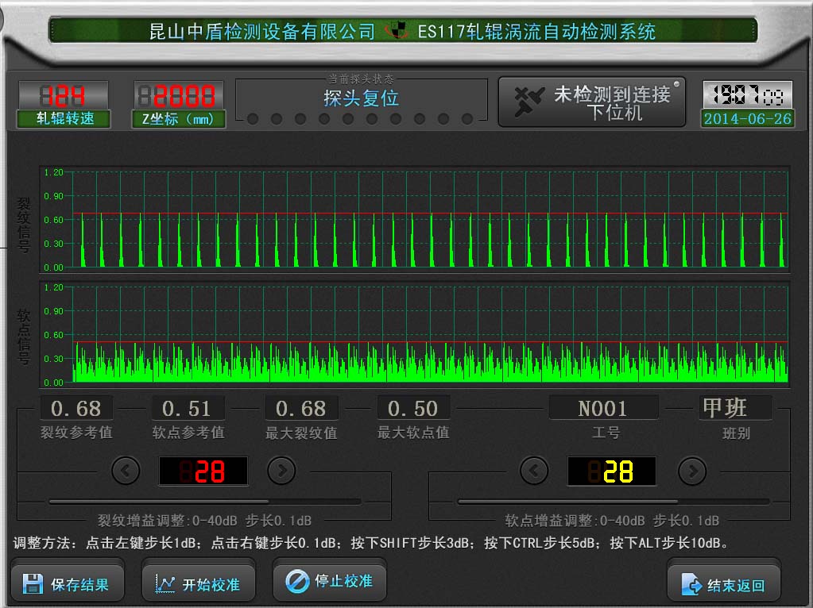Click the clock time display

point(747,95)
